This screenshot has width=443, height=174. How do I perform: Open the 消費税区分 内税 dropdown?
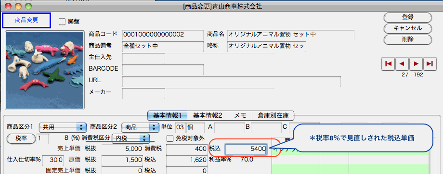coord(130,138)
